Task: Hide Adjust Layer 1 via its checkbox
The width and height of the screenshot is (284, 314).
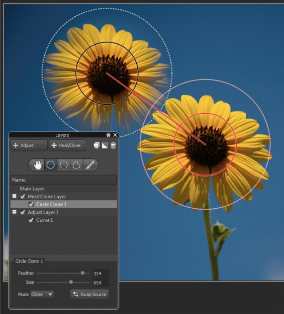Action: 23,212
